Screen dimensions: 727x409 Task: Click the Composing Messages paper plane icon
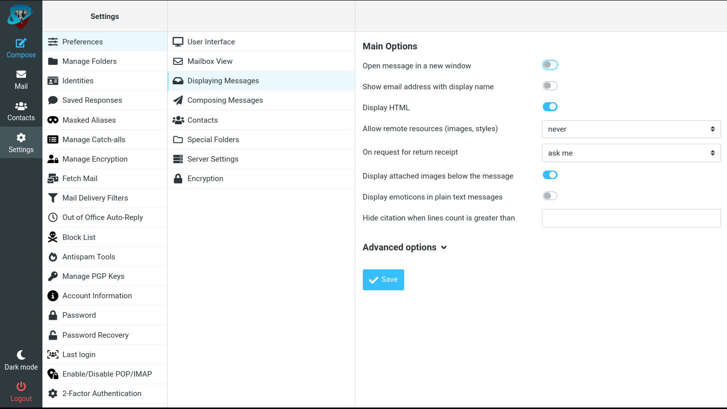tap(178, 100)
